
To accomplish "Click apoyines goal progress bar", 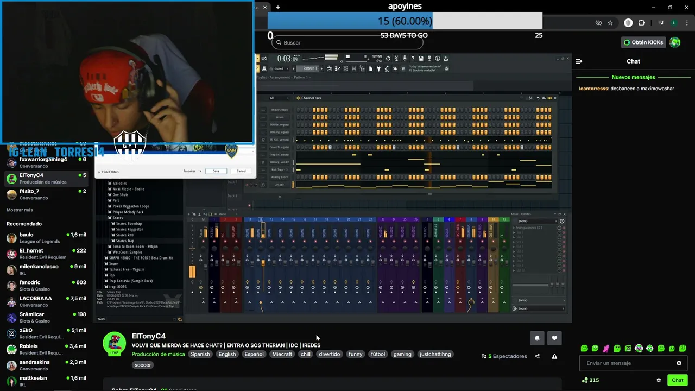I will (x=405, y=21).
